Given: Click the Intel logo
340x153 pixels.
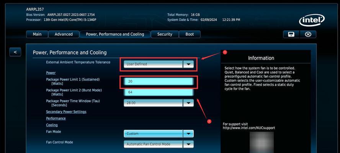Looking at the screenshot, I should pyautogui.click(x=312, y=20).
